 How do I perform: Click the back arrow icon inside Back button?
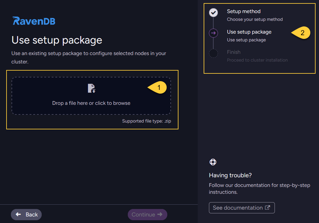click(18, 214)
